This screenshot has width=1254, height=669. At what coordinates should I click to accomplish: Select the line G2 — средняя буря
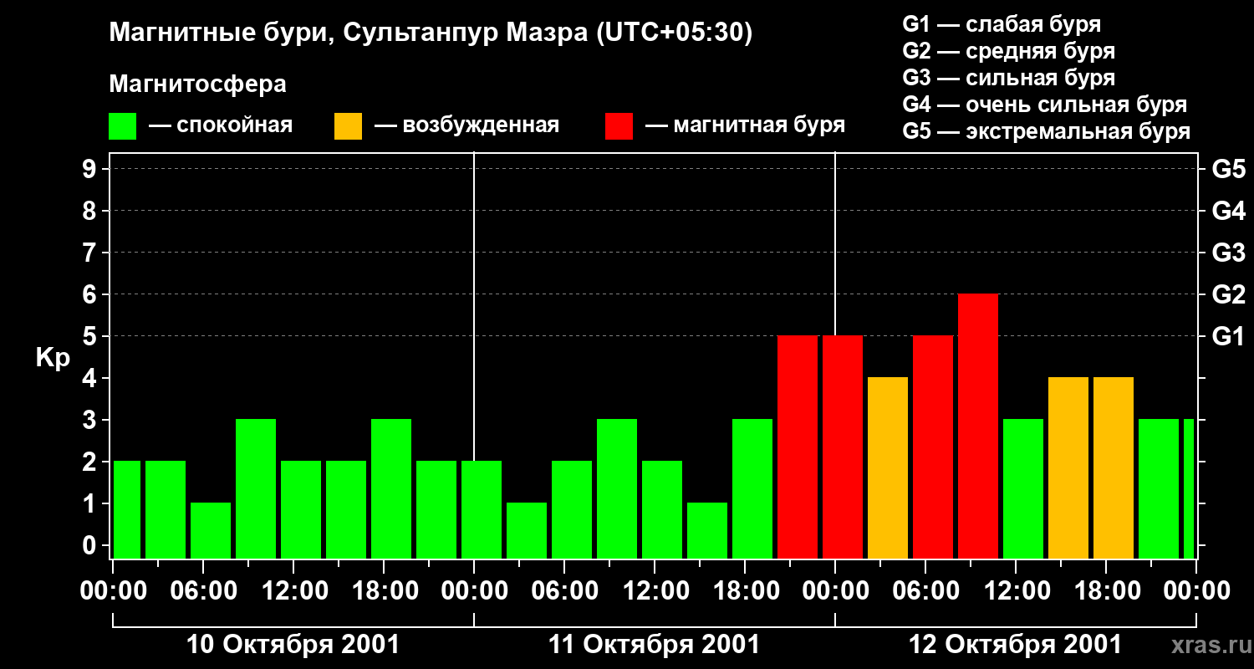(1009, 51)
